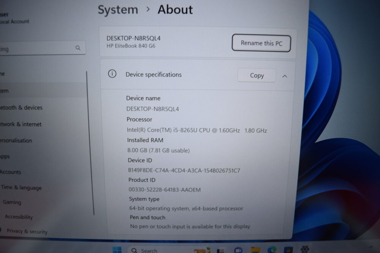
Task: Open the Accessibility settings page
Action: (19, 217)
